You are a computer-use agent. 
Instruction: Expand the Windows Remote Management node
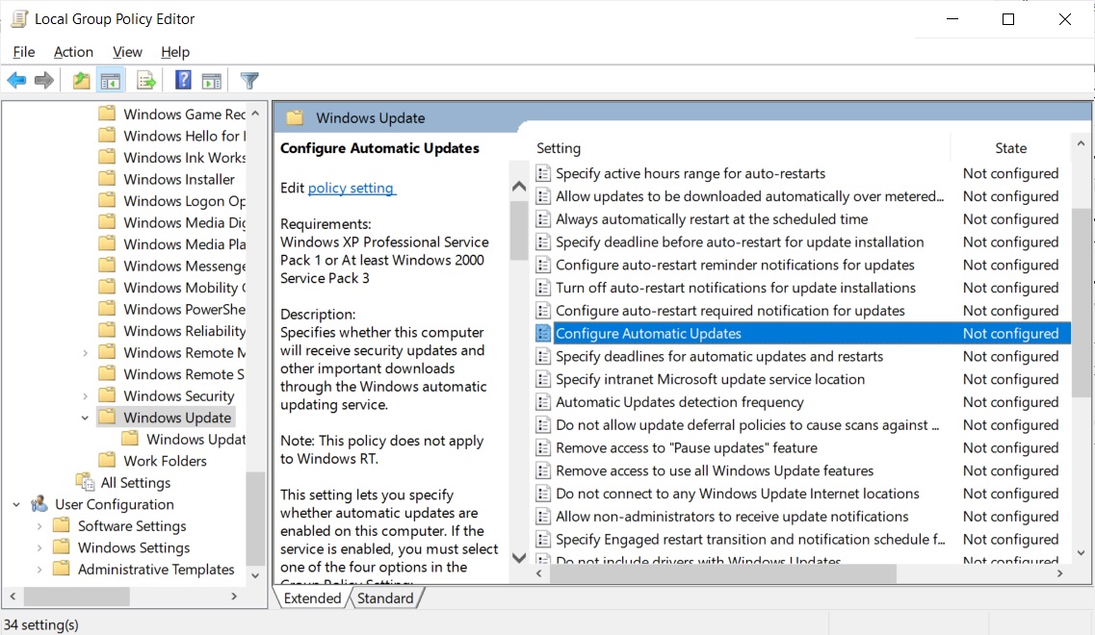[x=85, y=353]
